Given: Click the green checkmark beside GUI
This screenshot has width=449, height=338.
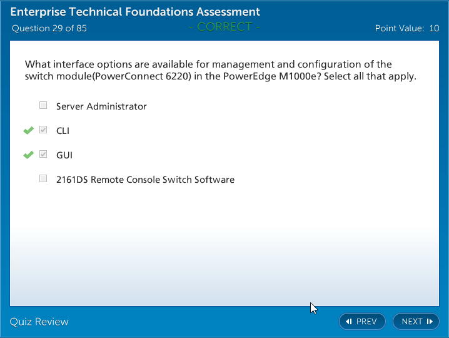Looking at the screenshot, I should (28, 155).
